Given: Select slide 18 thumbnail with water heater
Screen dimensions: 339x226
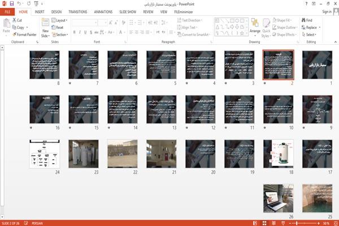Looking at the screenshot, I should point(278,154).
